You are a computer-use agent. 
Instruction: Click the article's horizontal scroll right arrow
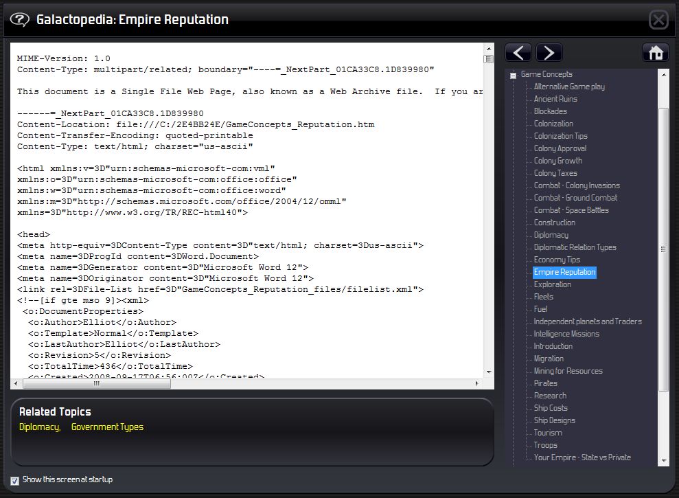476,383
